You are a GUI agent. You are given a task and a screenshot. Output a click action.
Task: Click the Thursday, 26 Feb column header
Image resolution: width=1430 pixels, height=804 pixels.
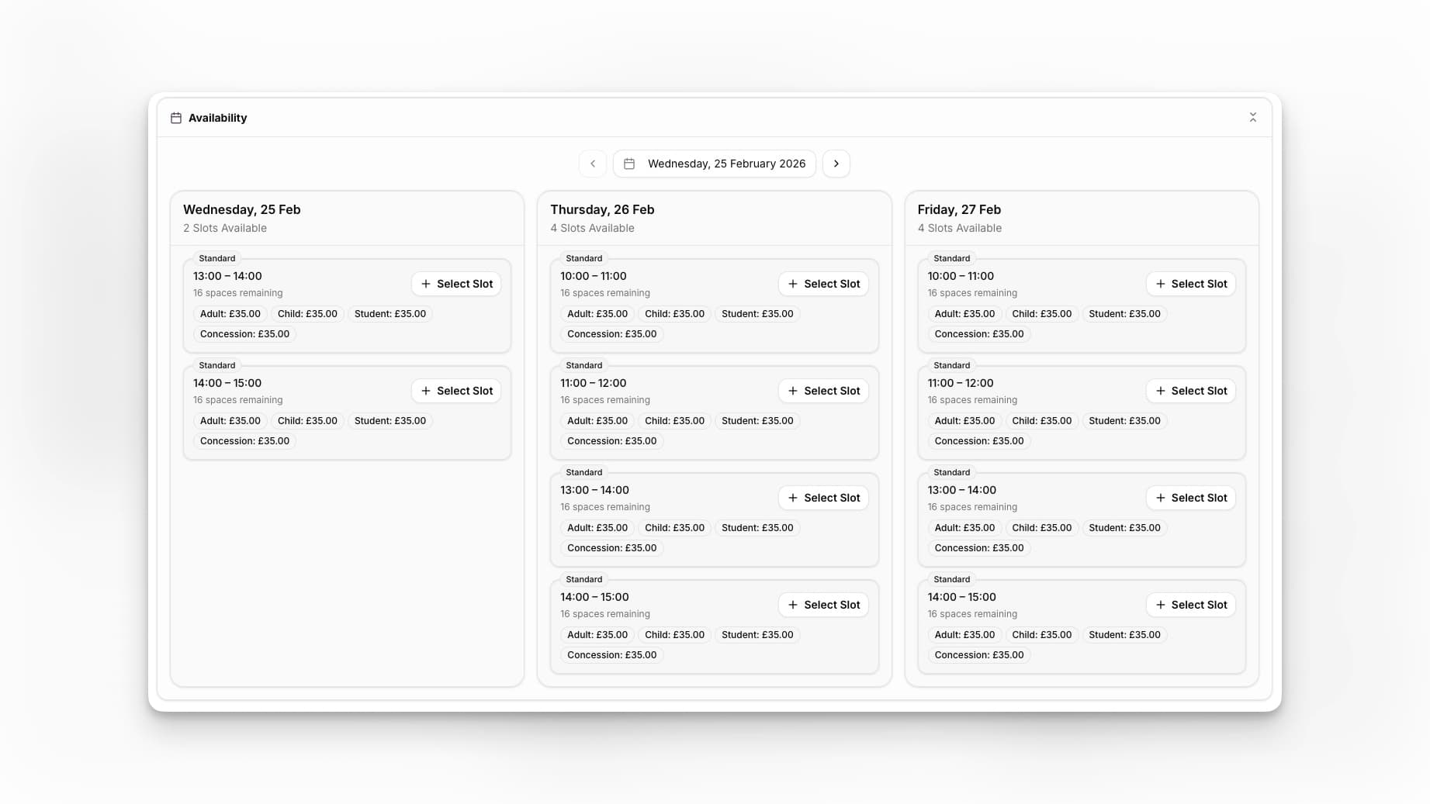click(602, 209)
